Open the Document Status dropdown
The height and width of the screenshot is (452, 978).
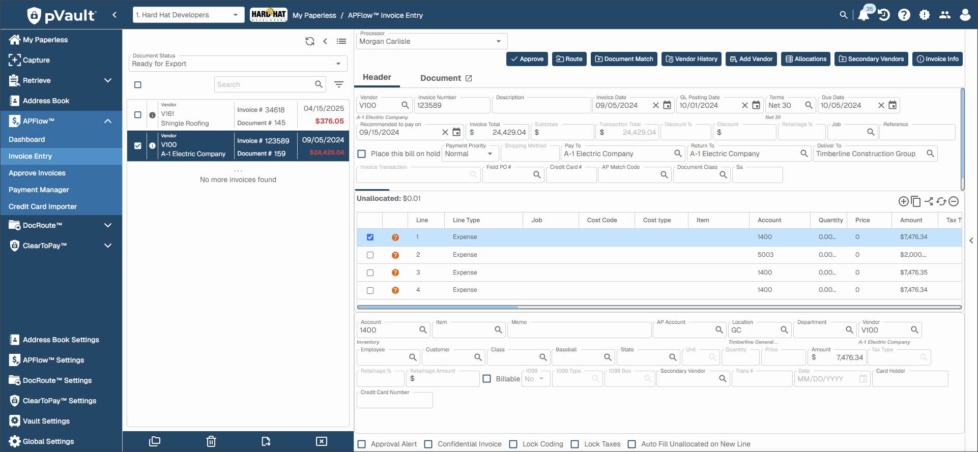coord(238,64)
